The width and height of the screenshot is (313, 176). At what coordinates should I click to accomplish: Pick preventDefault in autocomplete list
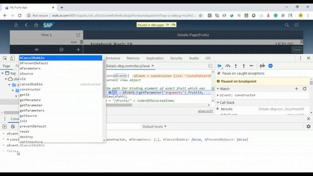61,126
